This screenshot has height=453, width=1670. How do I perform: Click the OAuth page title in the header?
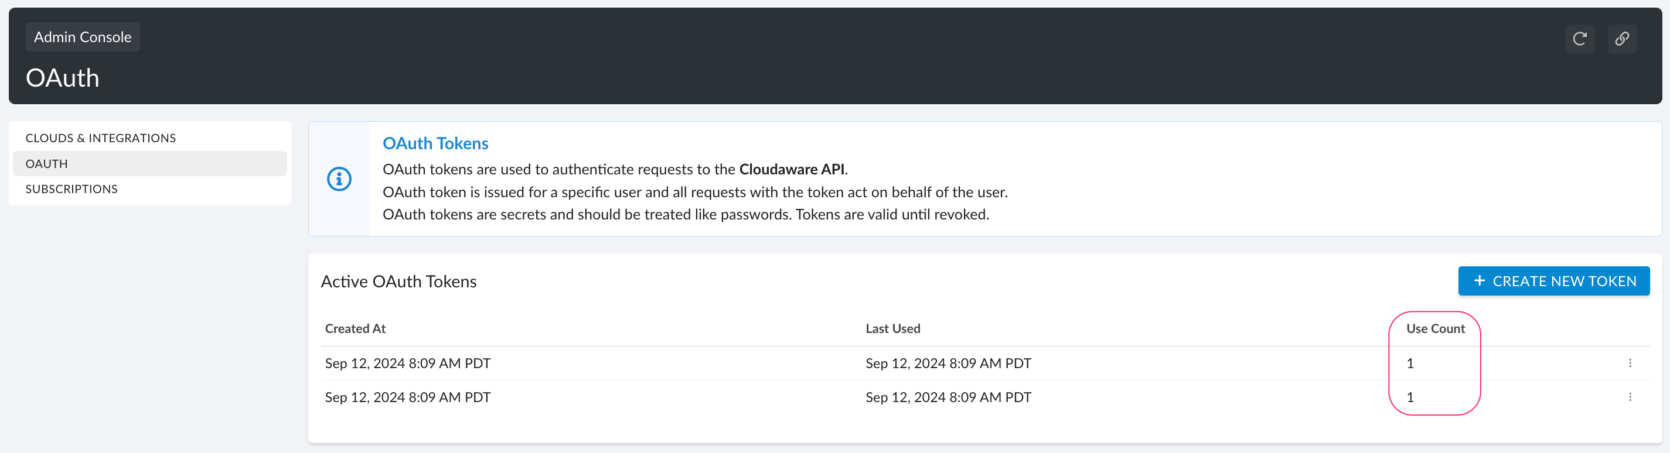pos(62,77)
